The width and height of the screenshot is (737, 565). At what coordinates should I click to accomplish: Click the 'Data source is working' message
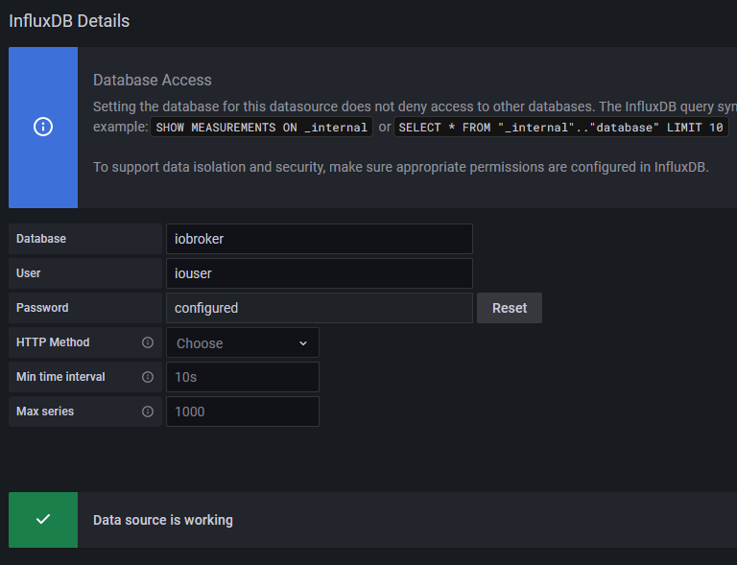pos(163,520)
